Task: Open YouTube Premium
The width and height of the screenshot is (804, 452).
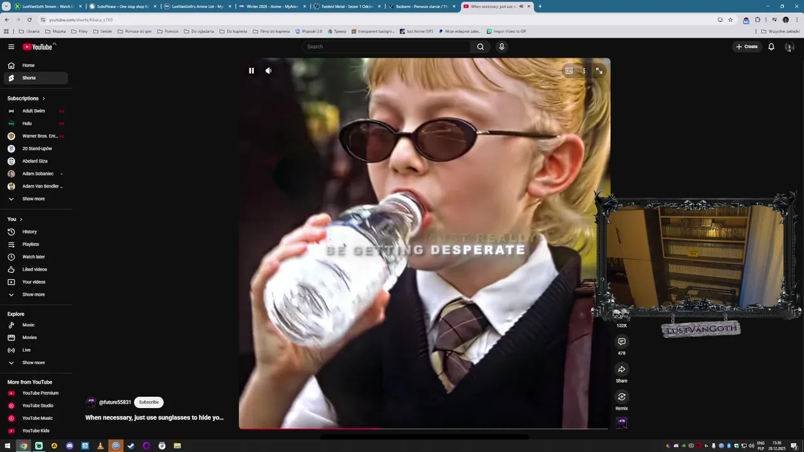Action: pyautogui.click(x=36, y=393)
